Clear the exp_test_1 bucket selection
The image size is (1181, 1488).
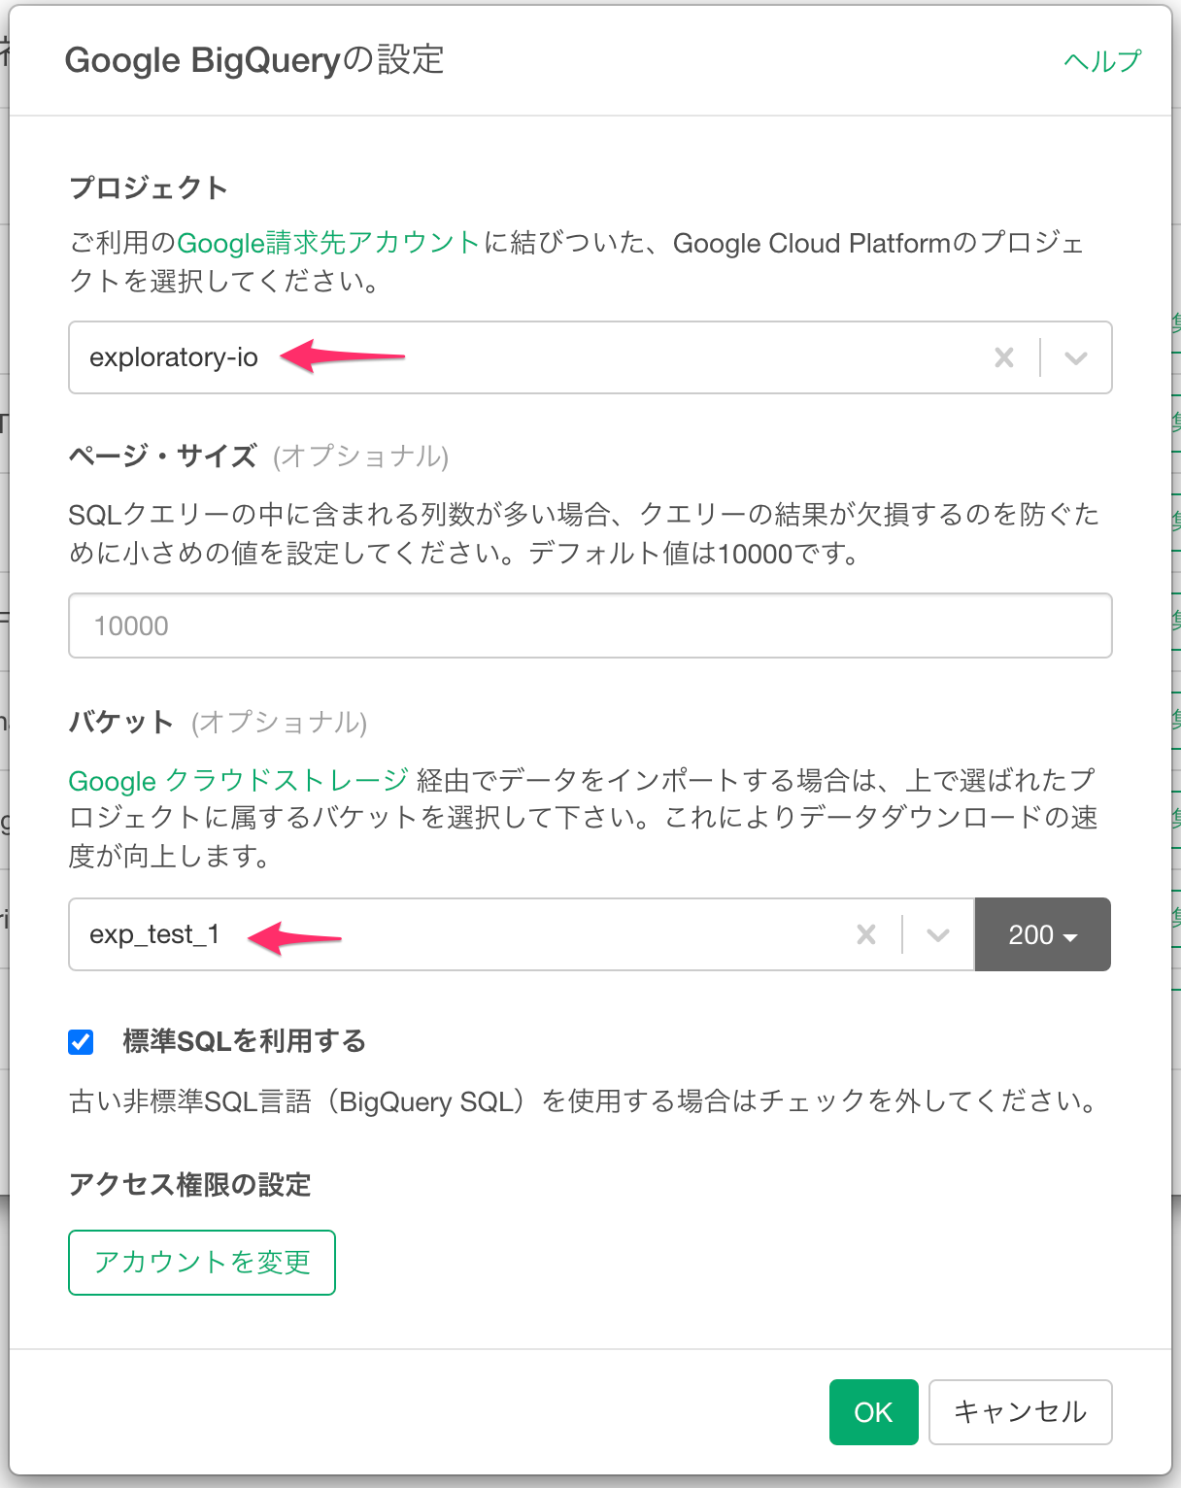[x=866, y=935]
